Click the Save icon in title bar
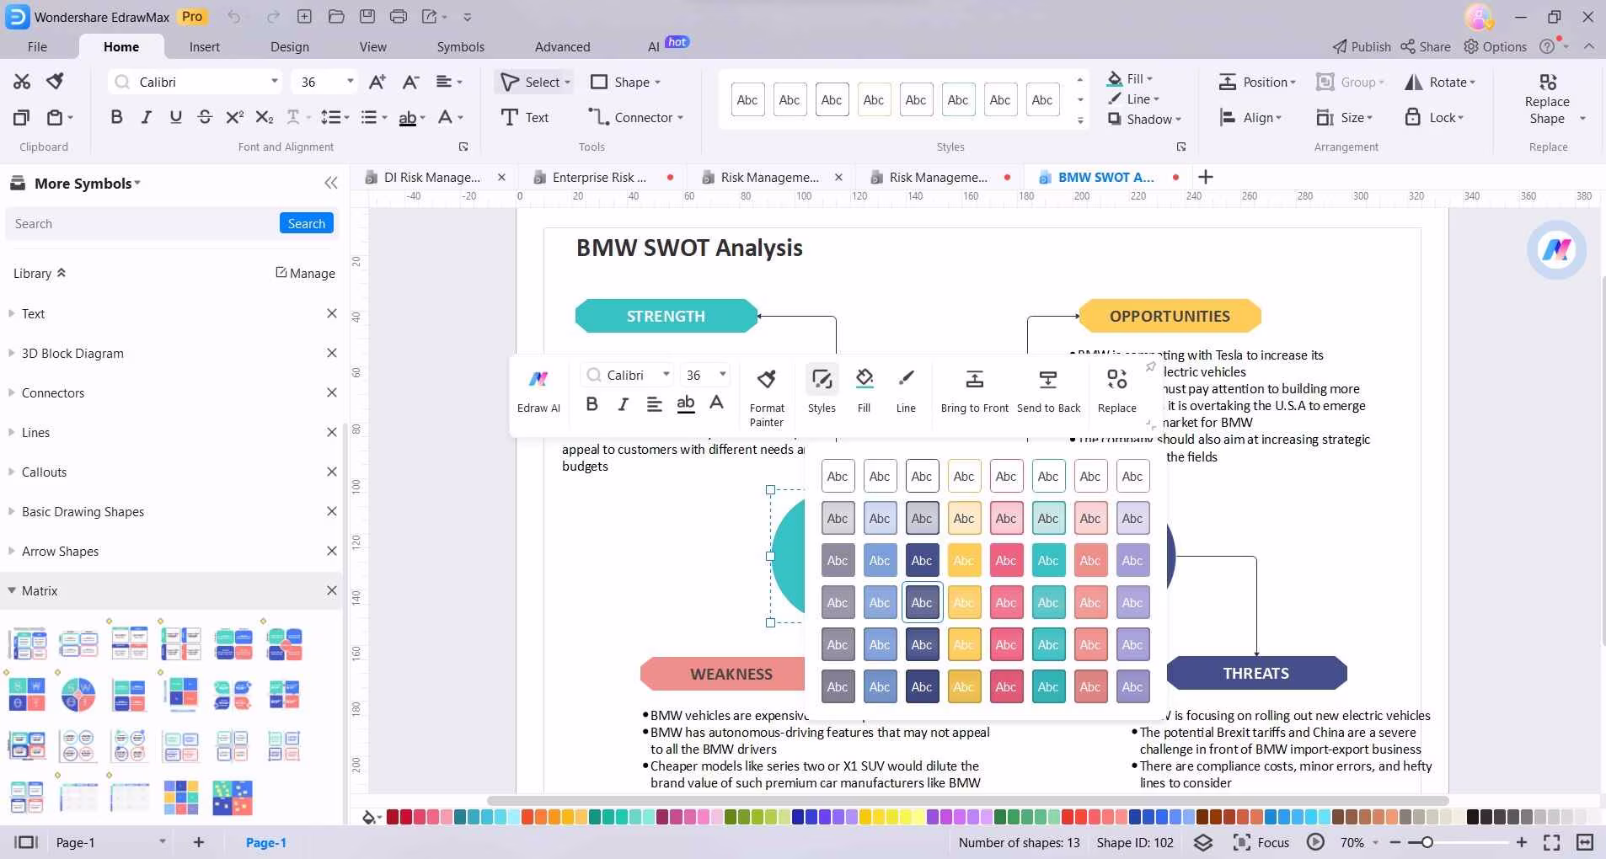The image size is (1606, 859). tap(367, 16)
